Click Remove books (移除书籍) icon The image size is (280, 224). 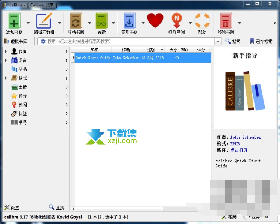226,23
